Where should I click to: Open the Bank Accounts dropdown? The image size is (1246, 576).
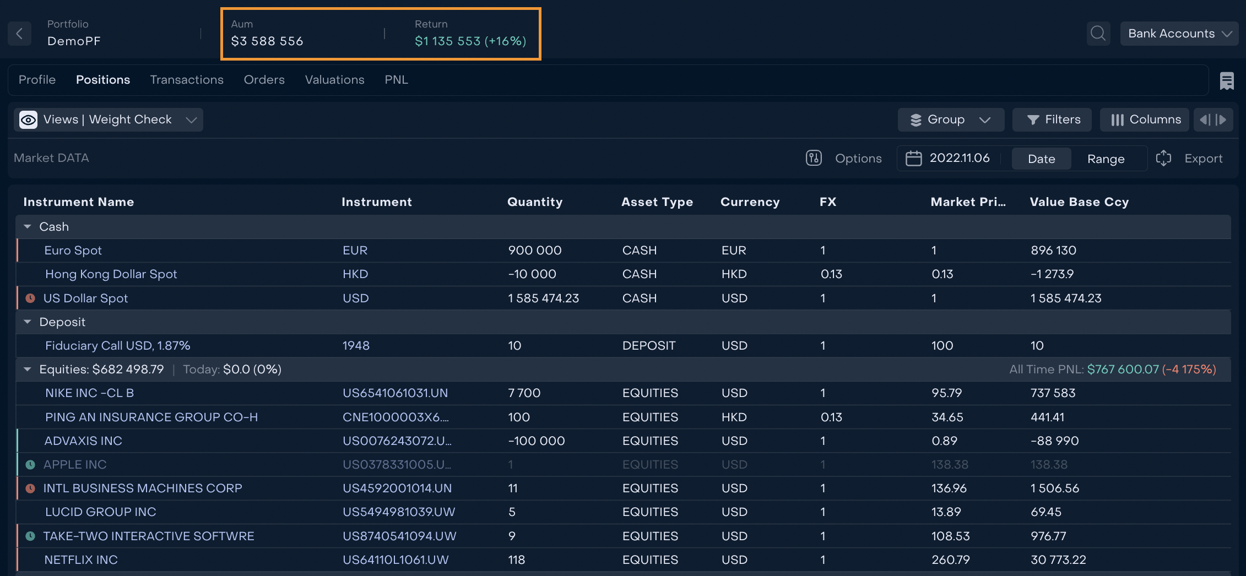pos(1179,34)
